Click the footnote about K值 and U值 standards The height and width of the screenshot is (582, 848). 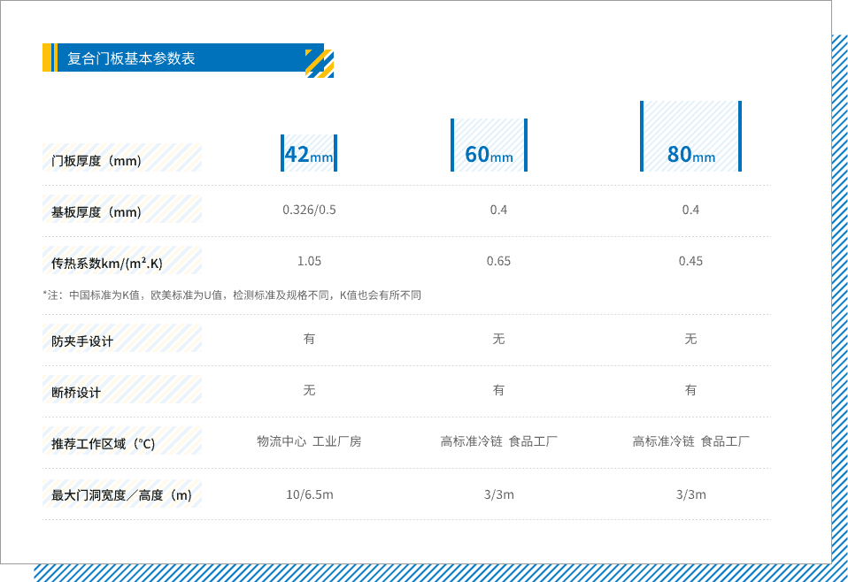[x=232, y=295]
